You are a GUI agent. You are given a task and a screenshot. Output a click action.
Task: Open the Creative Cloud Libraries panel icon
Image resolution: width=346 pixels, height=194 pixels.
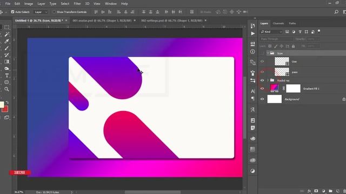pos(252,160)
